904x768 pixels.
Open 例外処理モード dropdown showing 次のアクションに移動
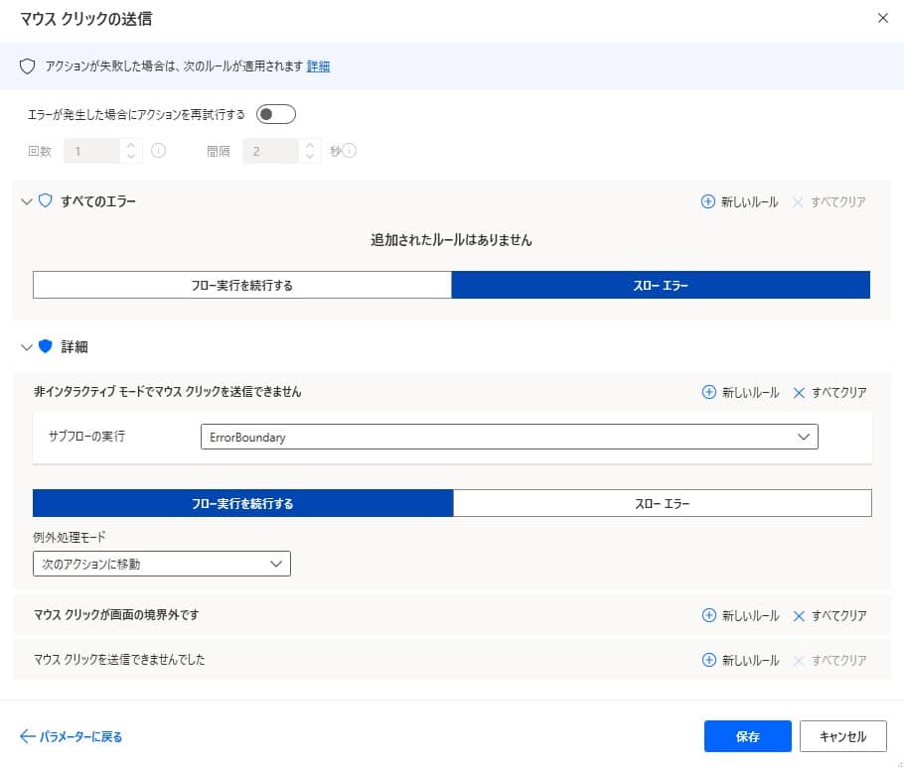pyautogui.click(x=161, y=565)
